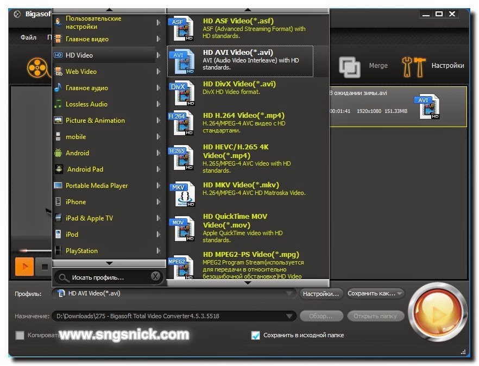Screen dimensions: 479x366
Task: Click the iPod category icon
Action: click(58, 234)
